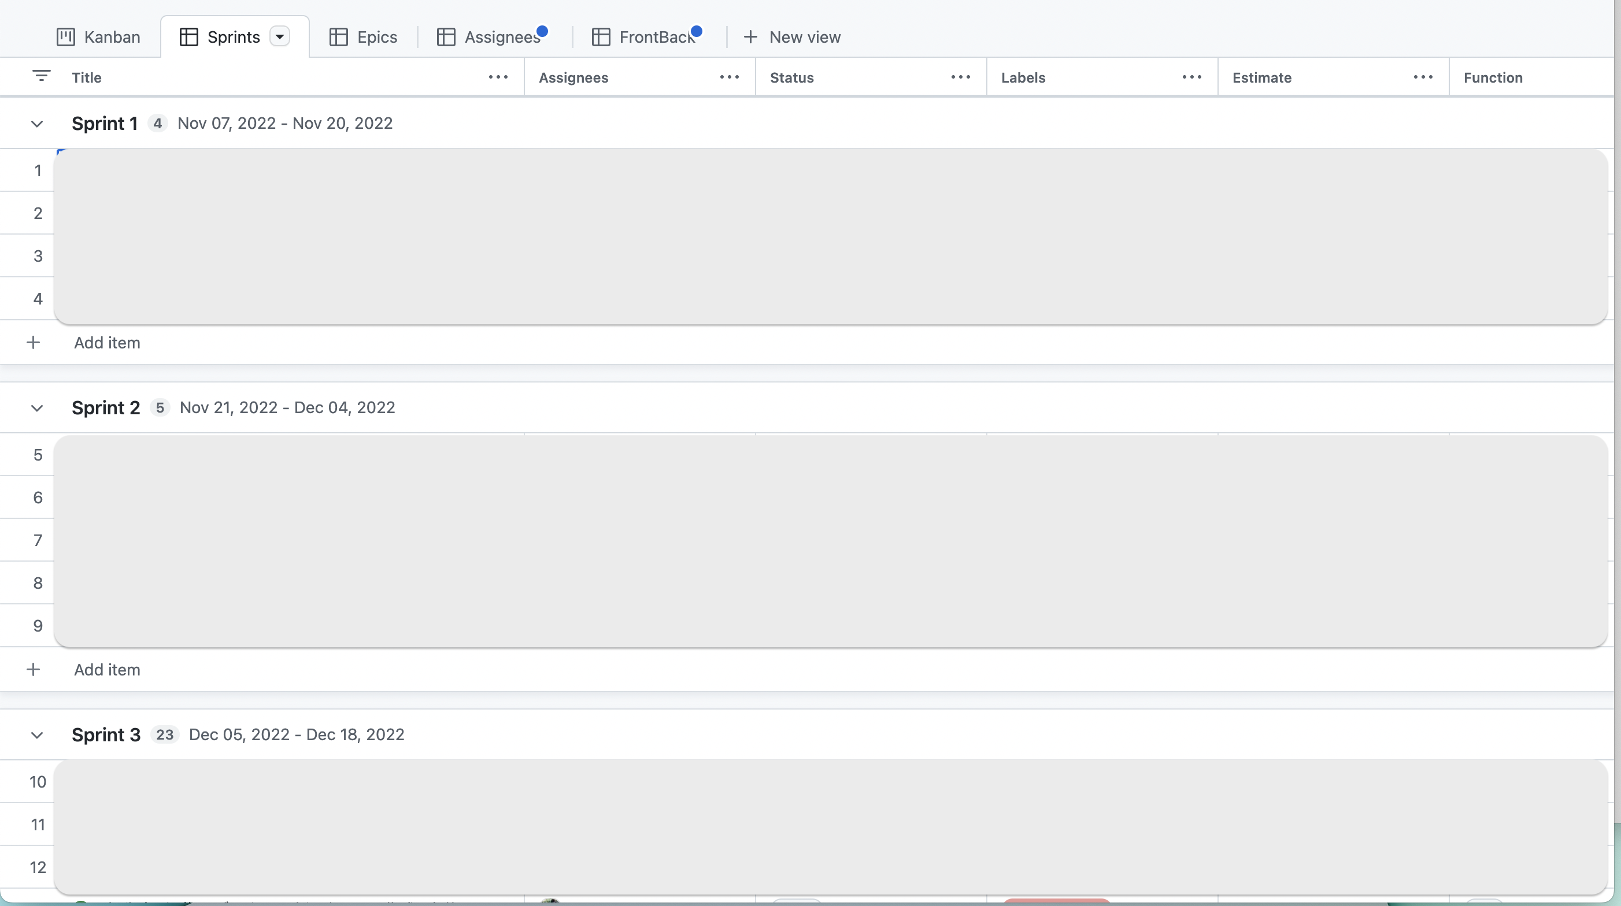Click Add item in Sprint 2
Image resolution: width=1621 pixels, height=906 pixels.
click(x=107, y=670)
